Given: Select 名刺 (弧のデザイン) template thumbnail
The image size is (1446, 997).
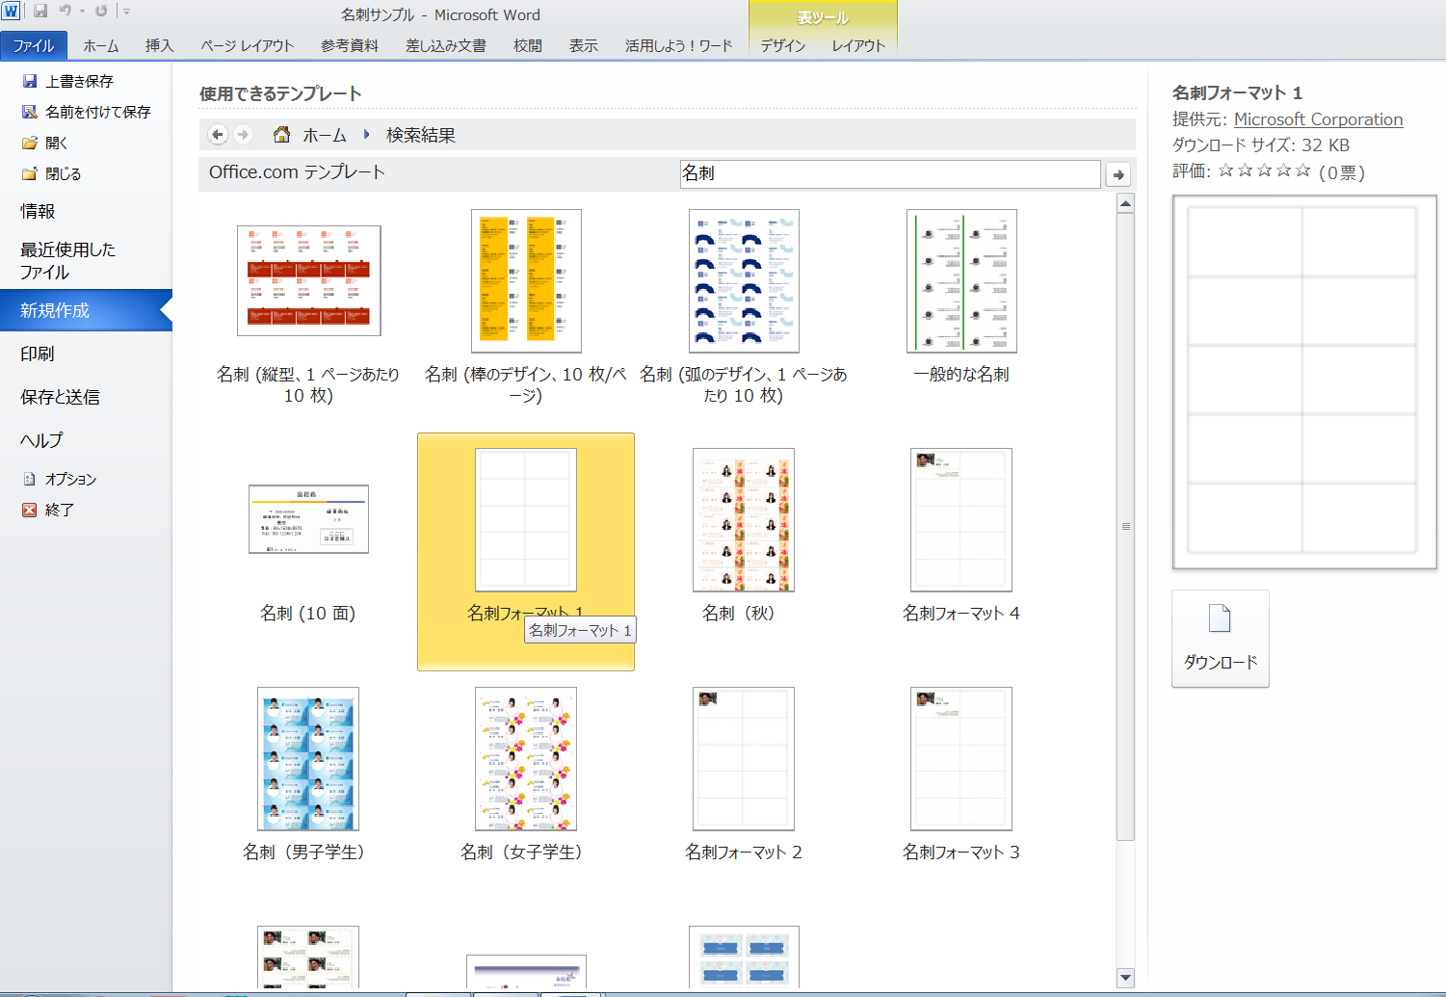Looking at the screenshot, I should tap(744, 281).
